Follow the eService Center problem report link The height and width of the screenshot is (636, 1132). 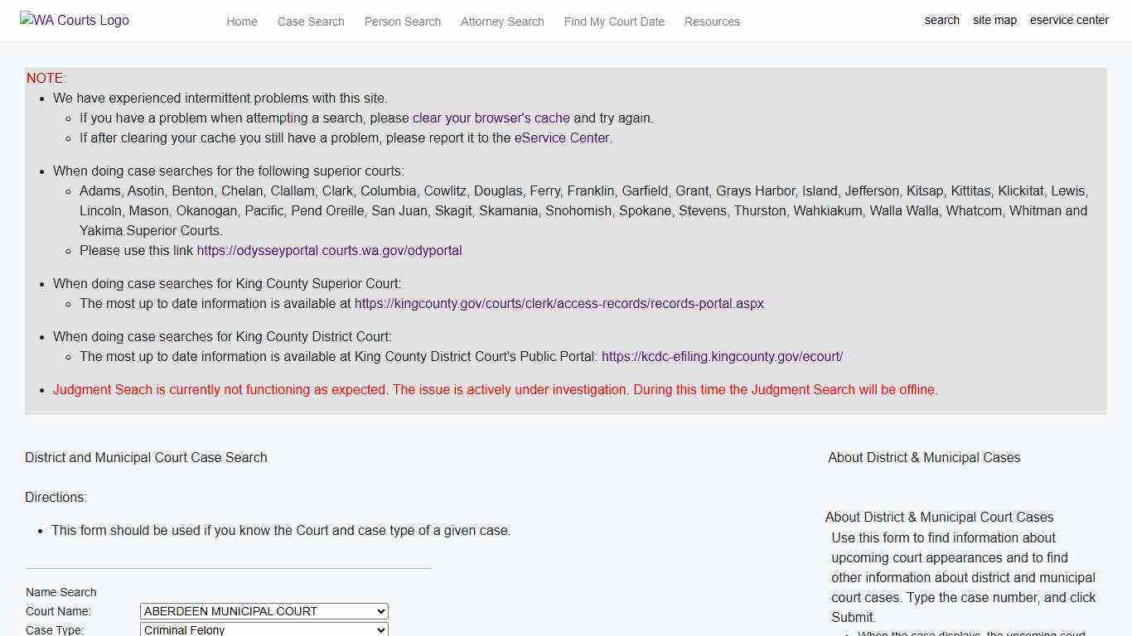click(x=561, y=137)
